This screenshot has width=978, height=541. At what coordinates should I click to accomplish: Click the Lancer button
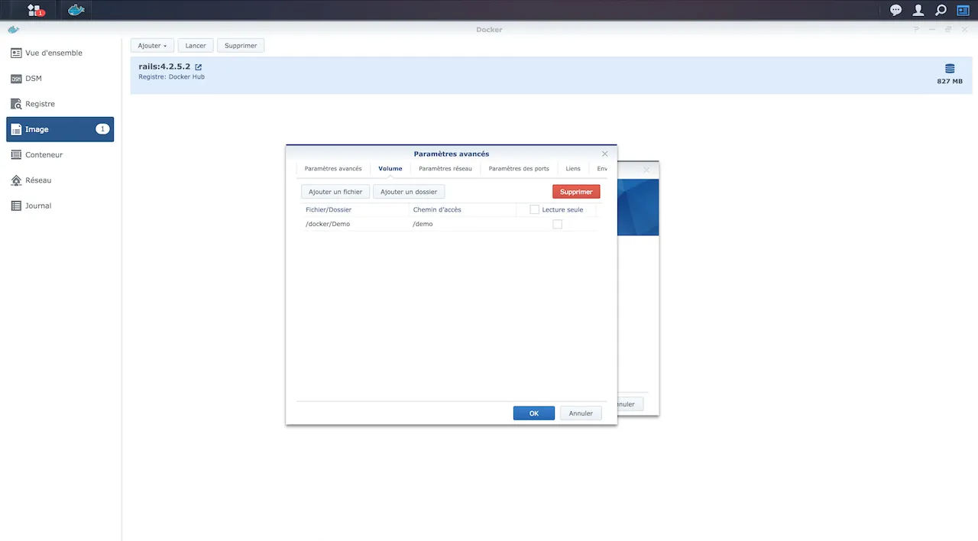coord(196,46)
